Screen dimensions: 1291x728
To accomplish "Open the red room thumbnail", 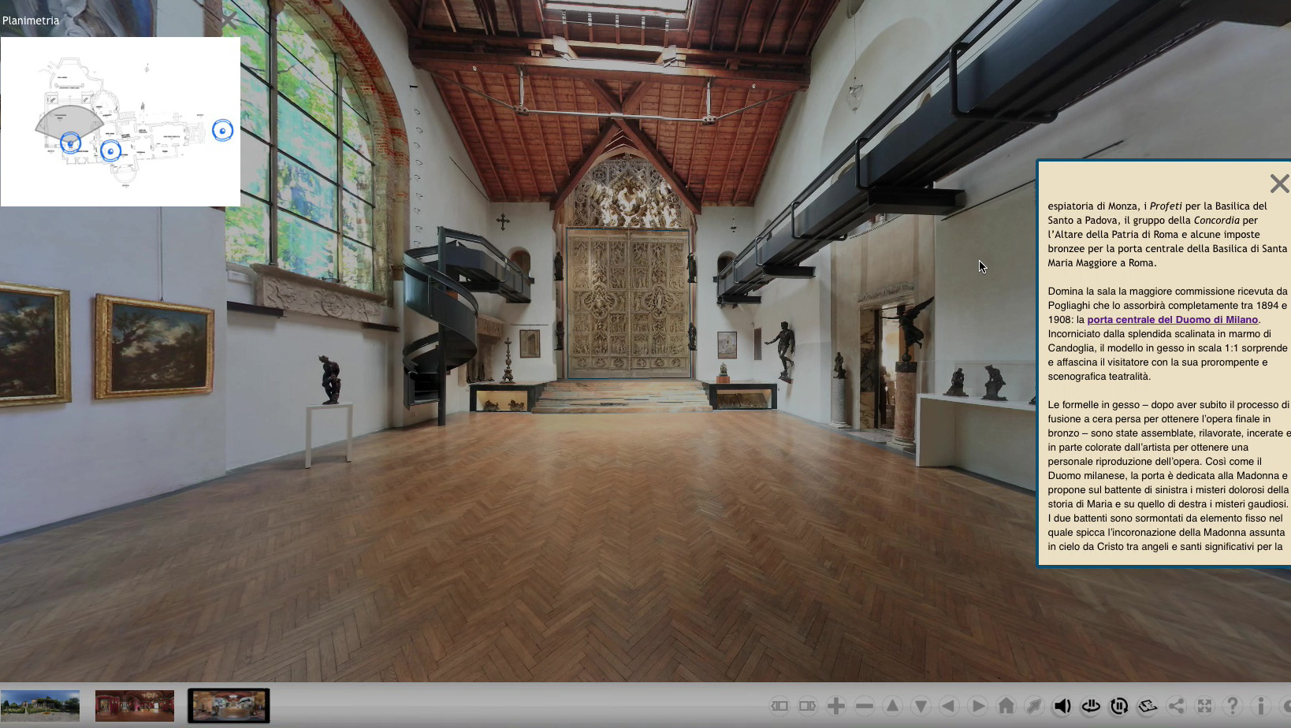I will (135, 706).
